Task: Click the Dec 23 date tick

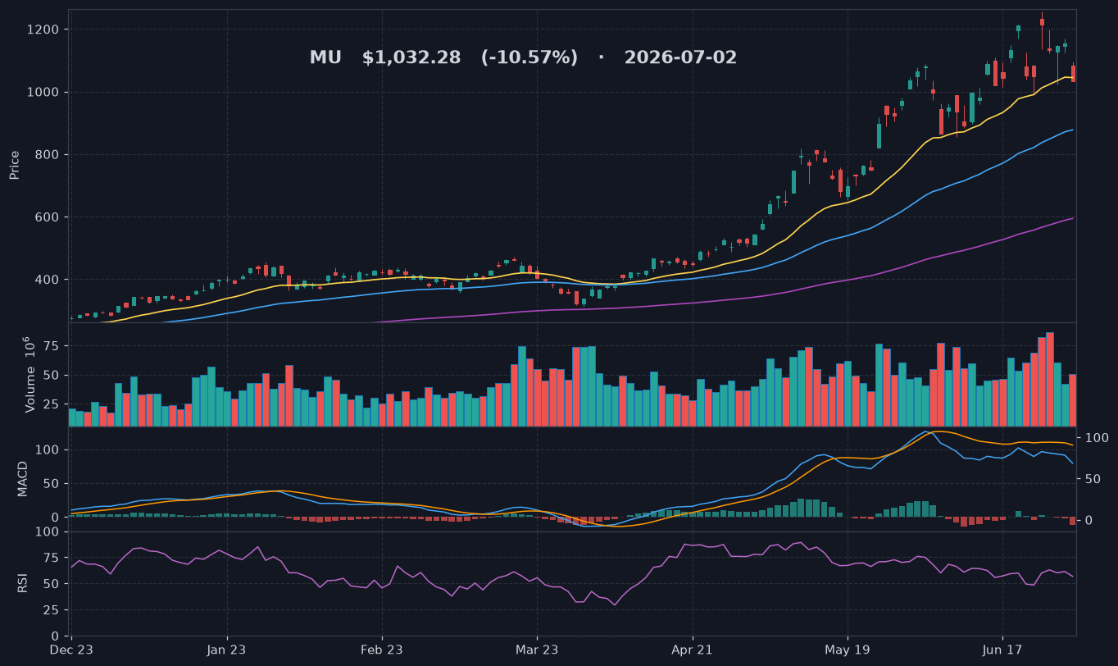Action: point(71,650)
